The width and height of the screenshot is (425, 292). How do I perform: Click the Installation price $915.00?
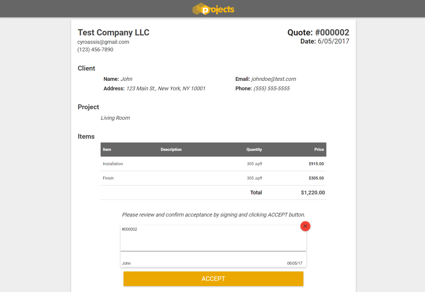point(316,164)
